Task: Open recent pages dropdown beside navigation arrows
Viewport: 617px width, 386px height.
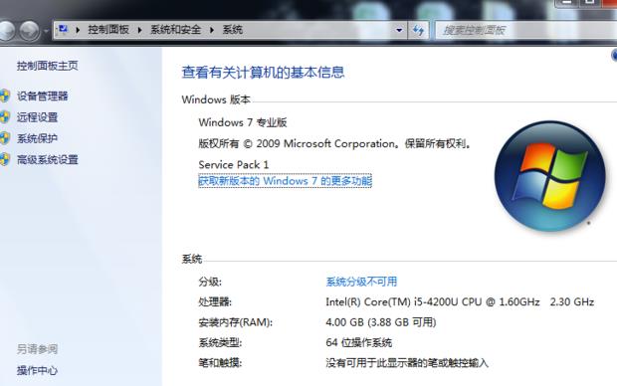Action: coord(46,31)
